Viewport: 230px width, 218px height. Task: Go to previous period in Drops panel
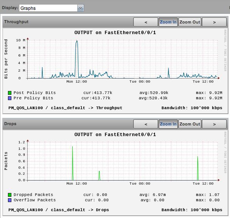(x=146, y=124)
